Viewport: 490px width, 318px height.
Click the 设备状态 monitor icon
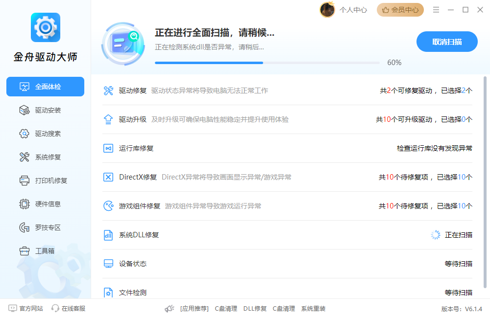click(x=108, y=264)
